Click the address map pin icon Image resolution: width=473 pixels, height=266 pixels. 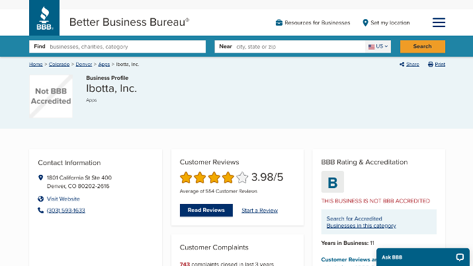(41, 178)
